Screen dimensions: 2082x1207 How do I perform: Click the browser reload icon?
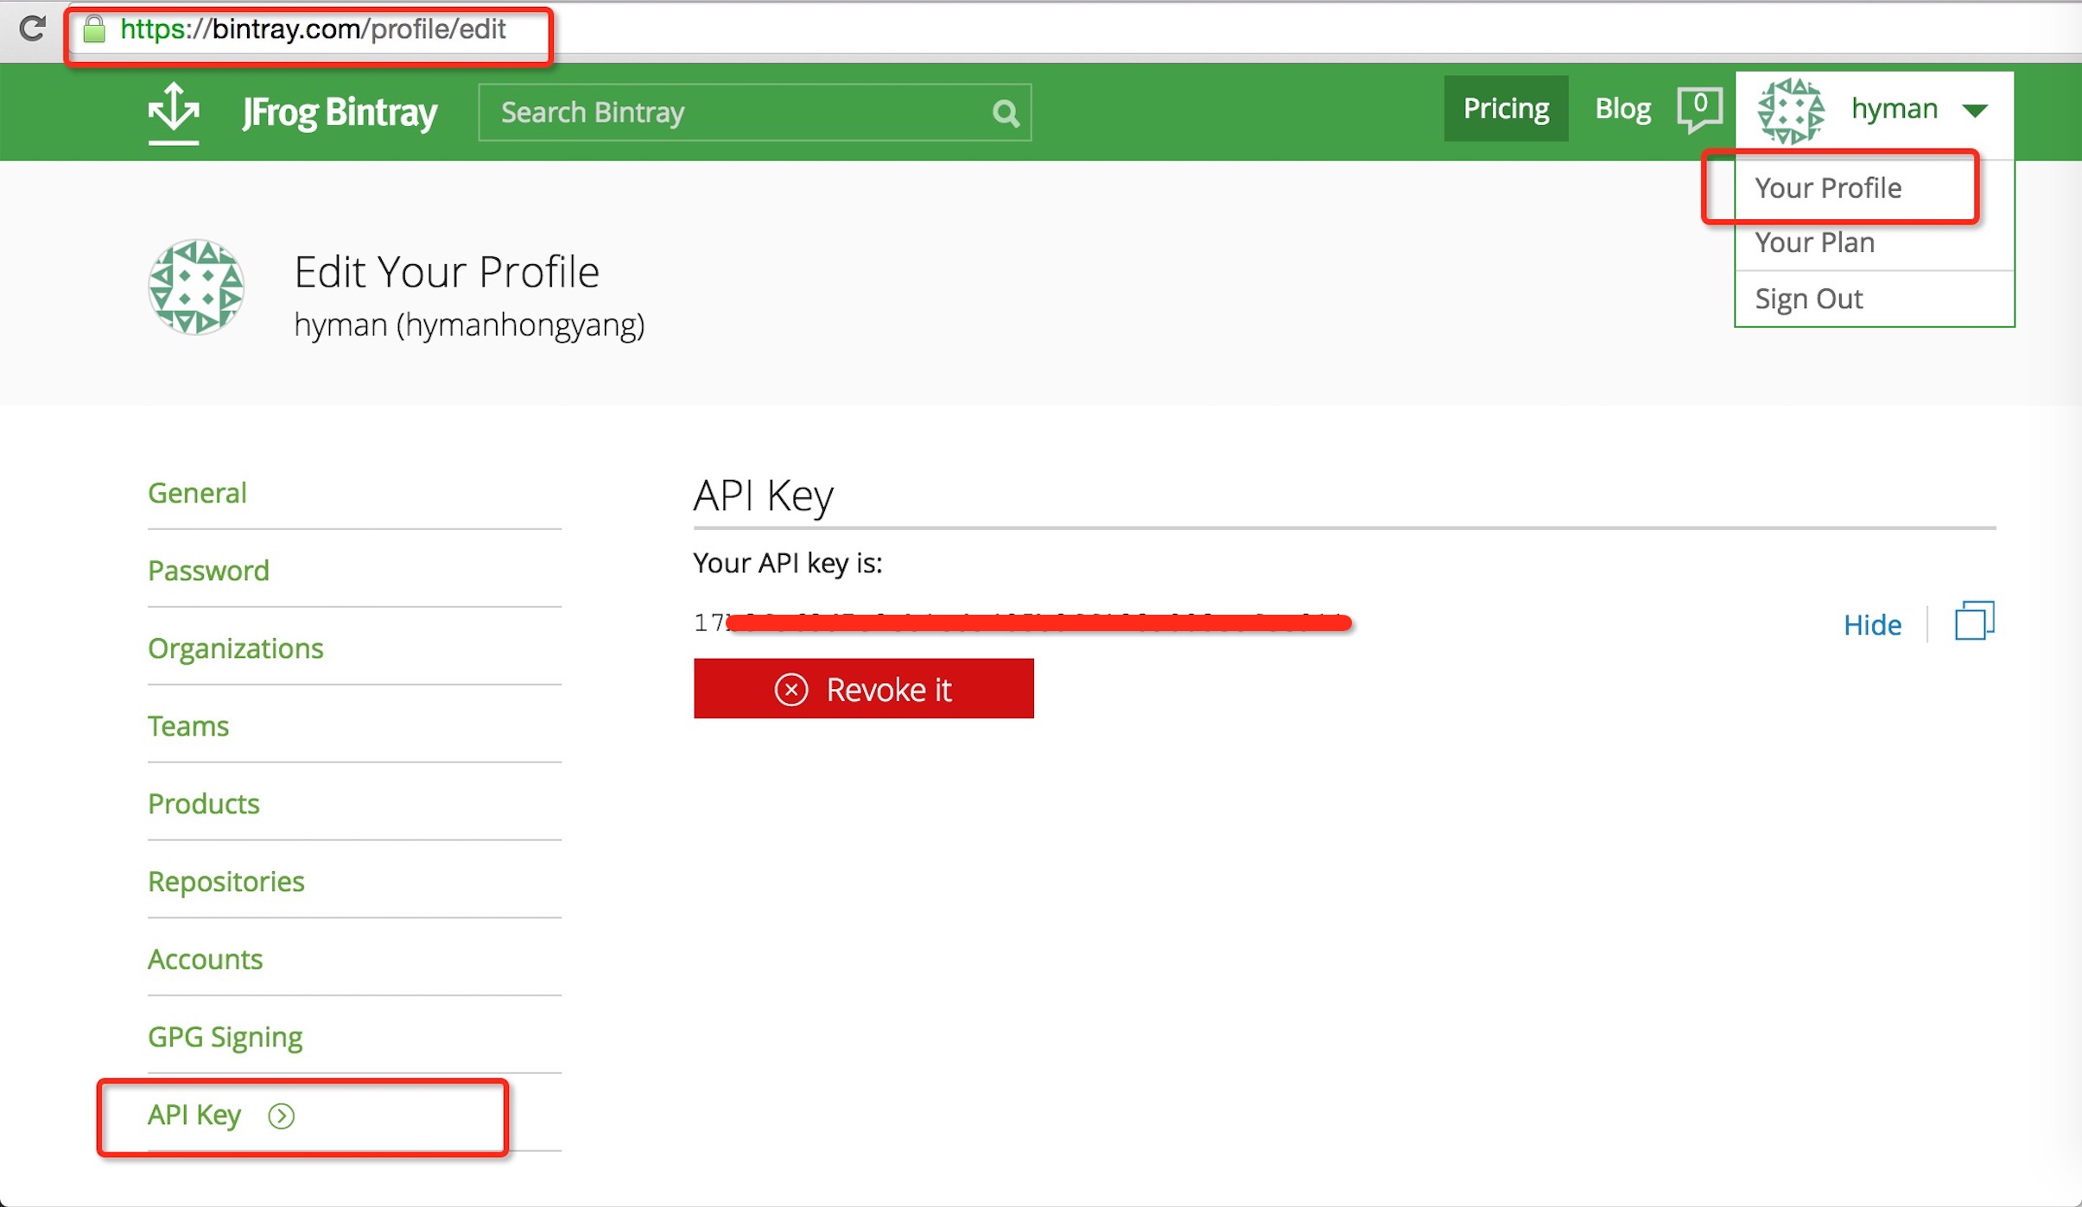tap(32, 28)
